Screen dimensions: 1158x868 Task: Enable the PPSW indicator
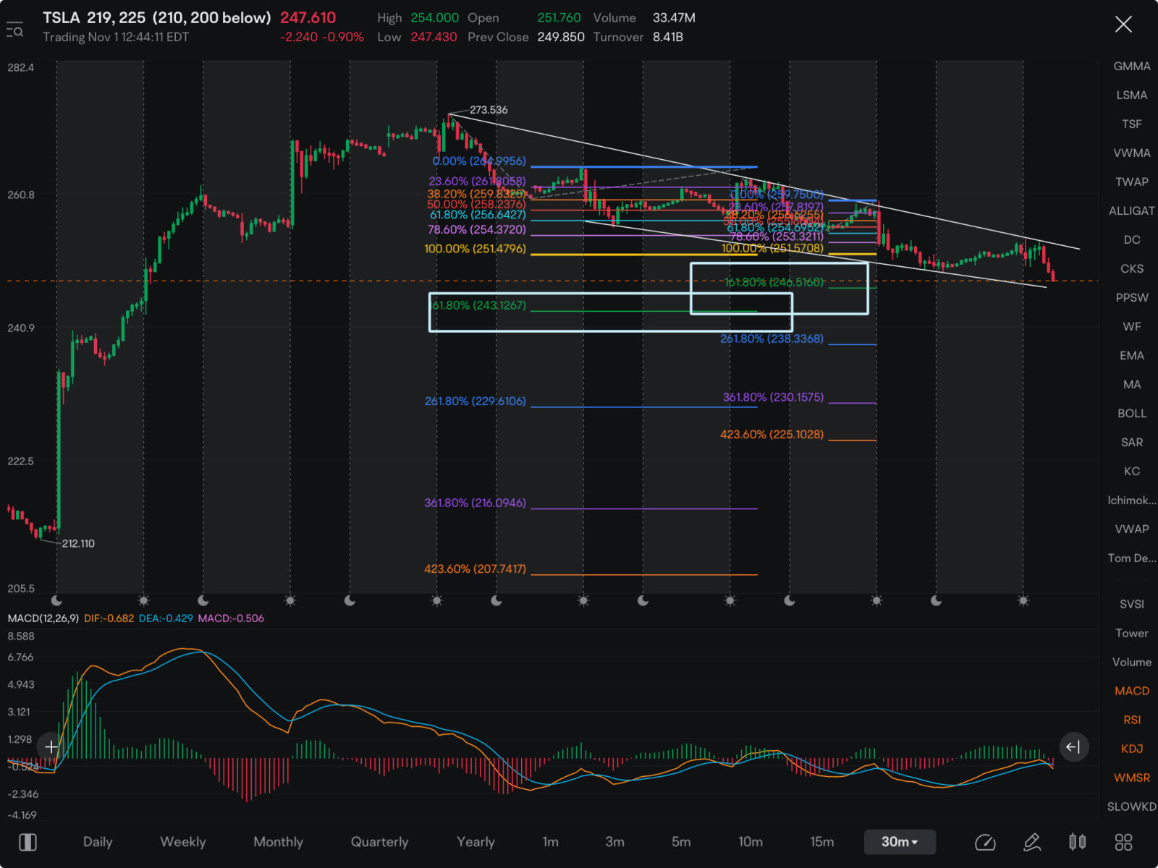point(1132,298)
